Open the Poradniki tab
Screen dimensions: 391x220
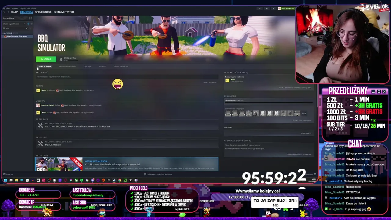pos(102,66)
